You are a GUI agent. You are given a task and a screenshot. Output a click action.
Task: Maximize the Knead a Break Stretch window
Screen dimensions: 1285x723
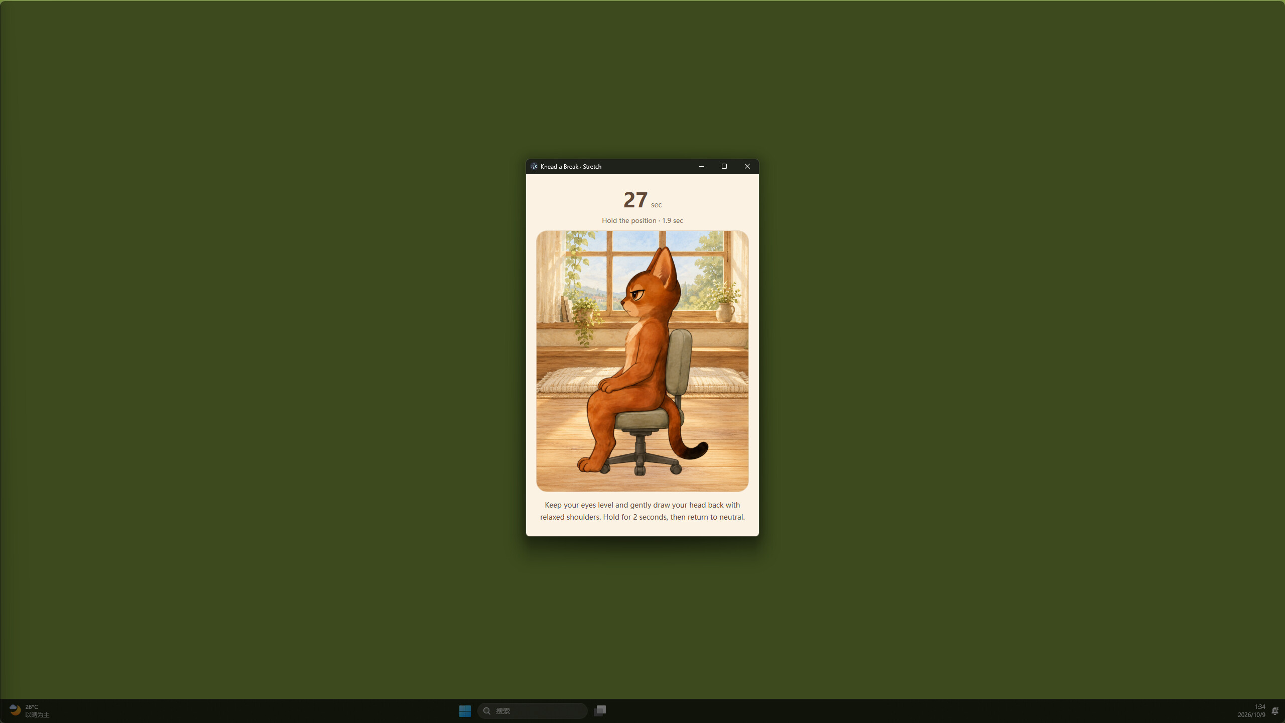(x=724, y=166)
